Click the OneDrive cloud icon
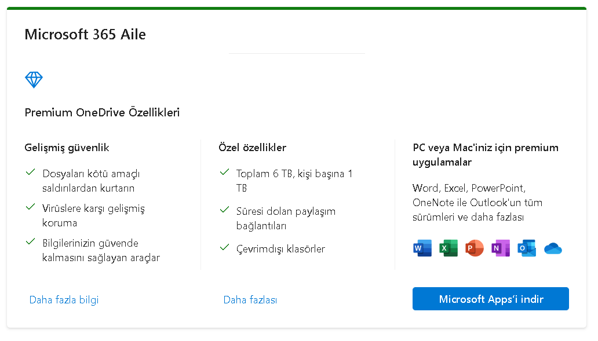Viewport: 598px width, 341px height. [553, 248]
